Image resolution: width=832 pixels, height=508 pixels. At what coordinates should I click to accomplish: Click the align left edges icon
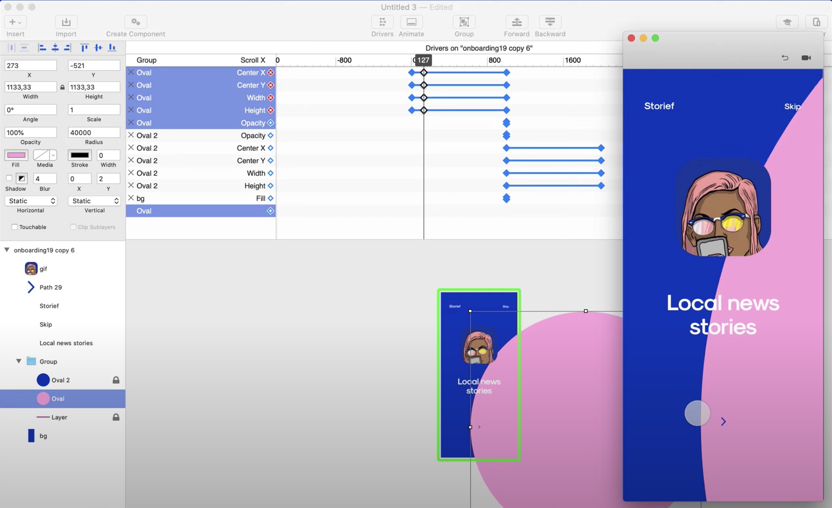click(42, 47)
